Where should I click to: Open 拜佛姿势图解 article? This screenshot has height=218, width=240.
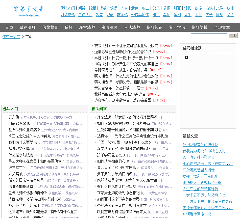click(19, 149)
